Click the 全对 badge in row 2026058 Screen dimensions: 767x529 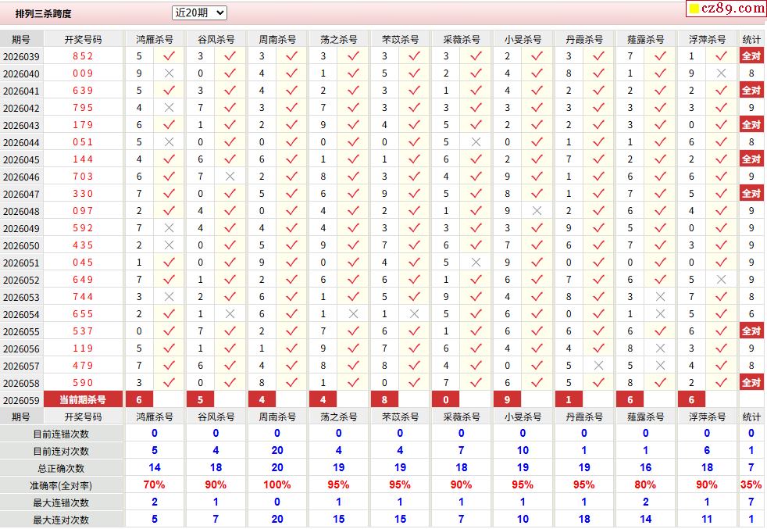751,382
